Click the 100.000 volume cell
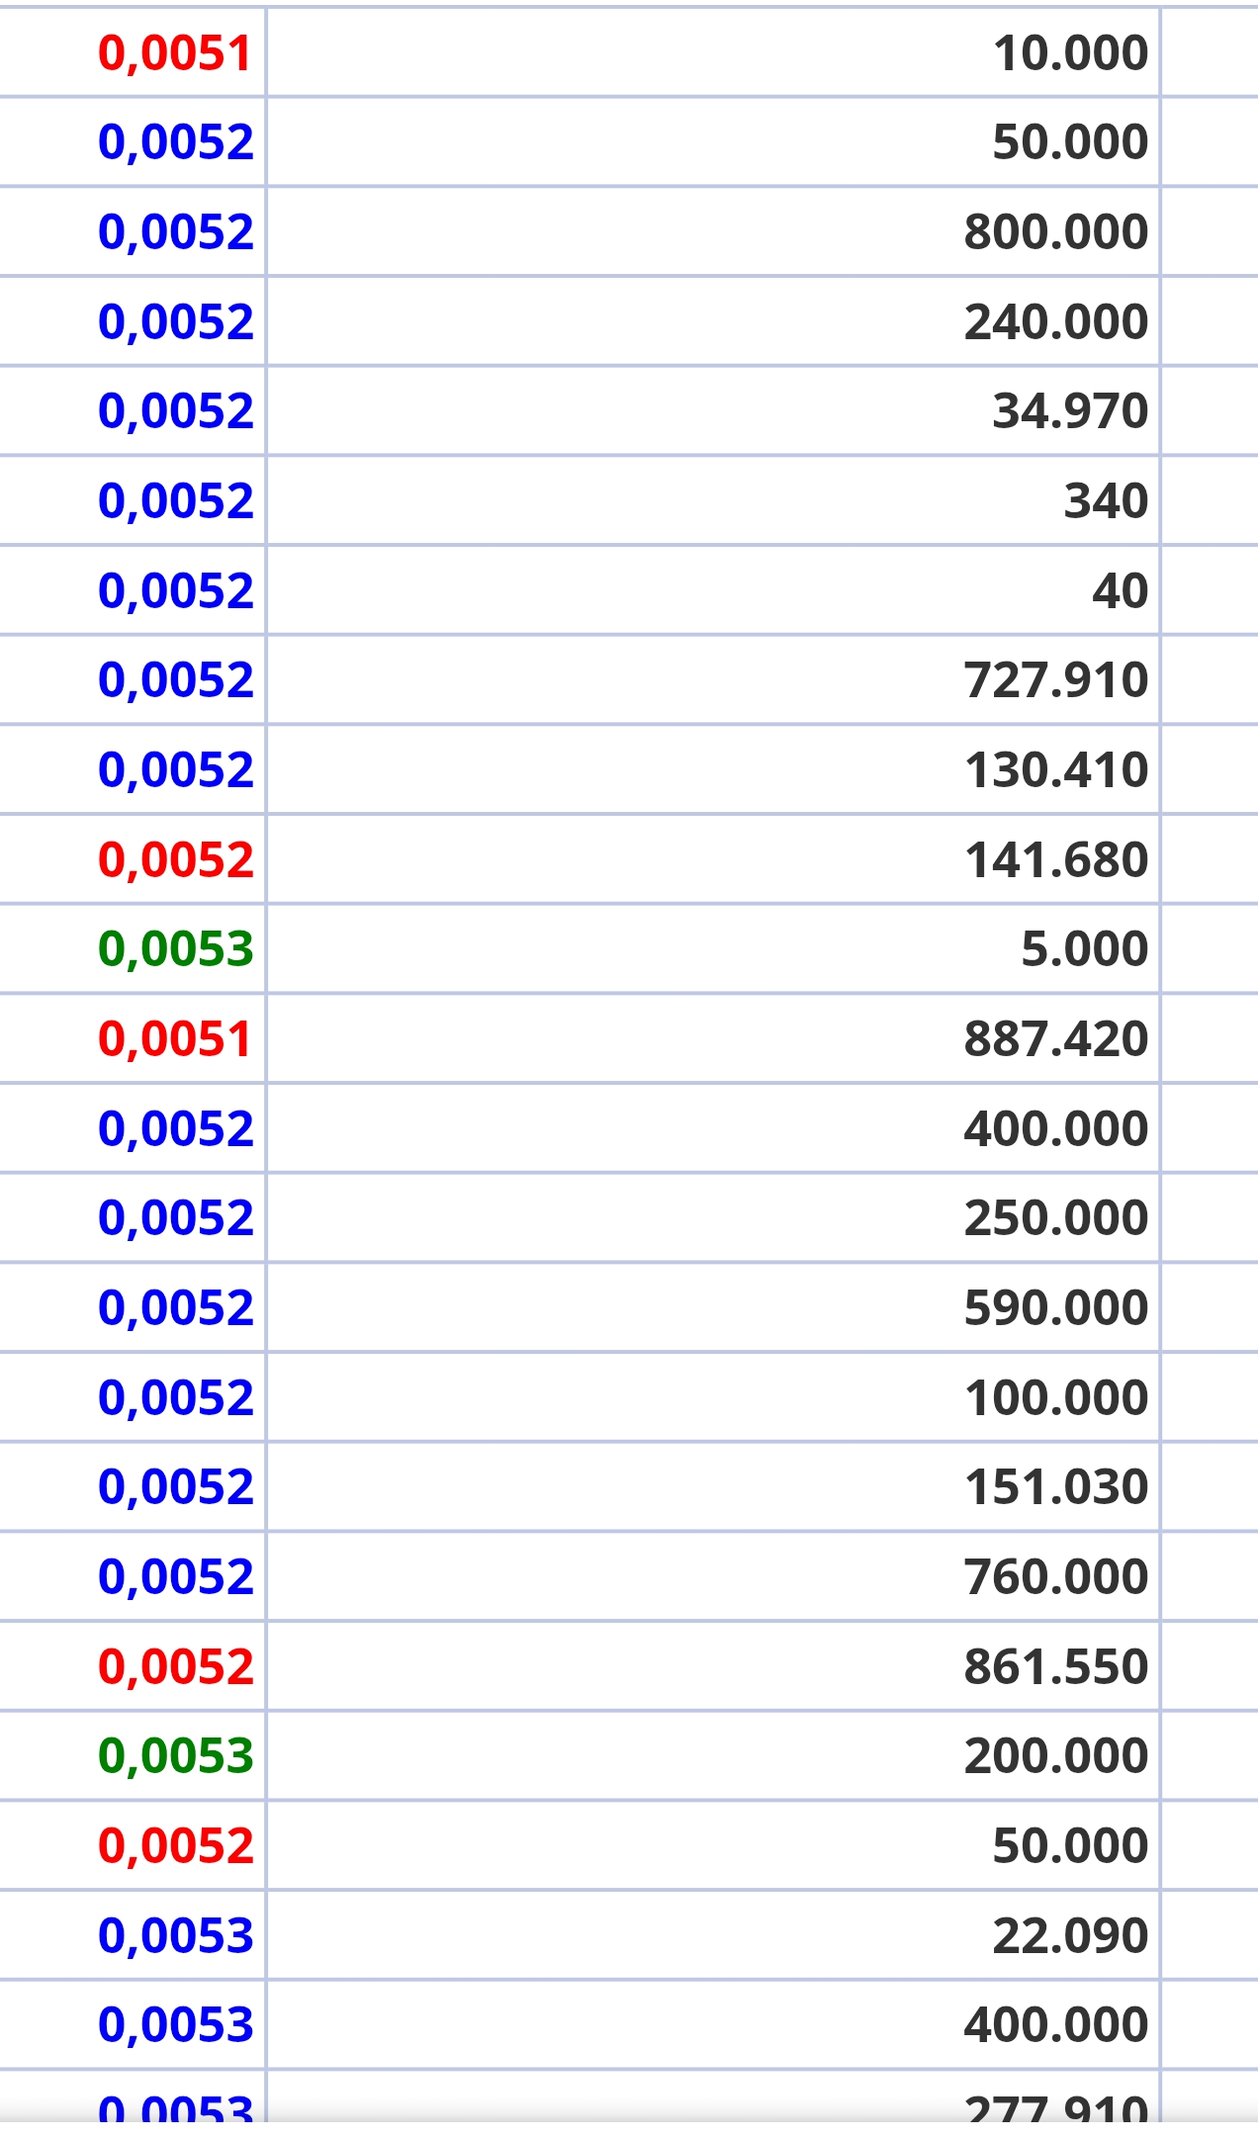Image resolution: width=1258 pixels, height=2139 pixels. 1055,1397
